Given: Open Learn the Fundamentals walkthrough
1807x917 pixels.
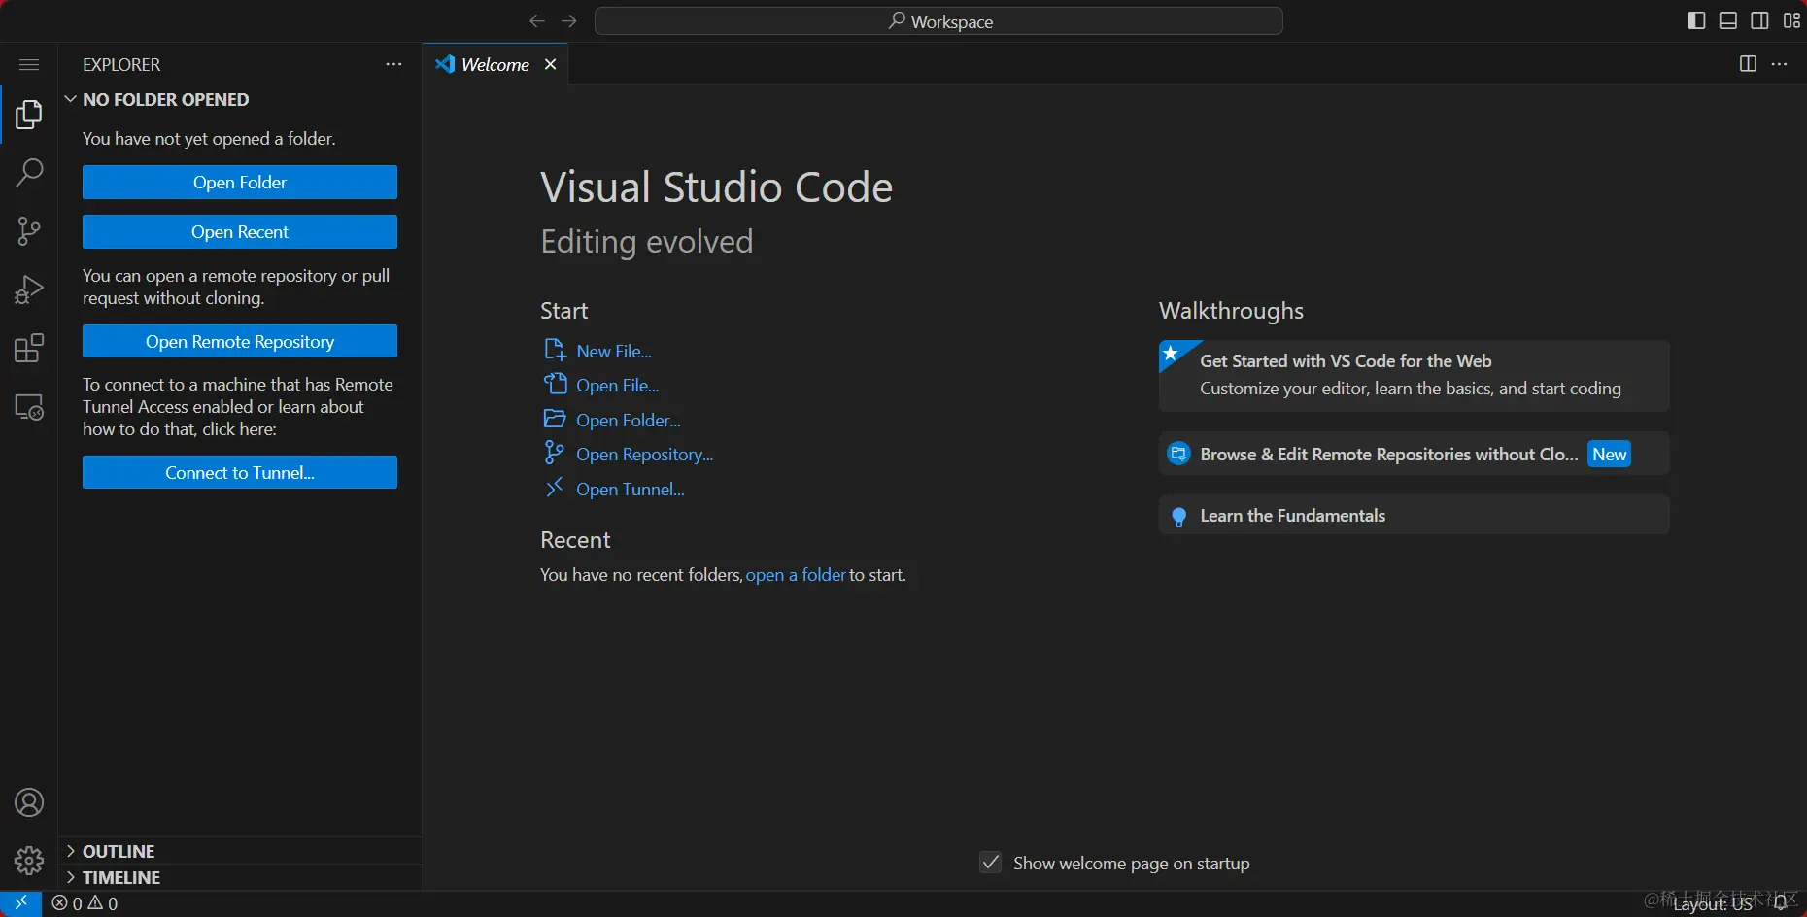Looking at the screenshot, I should (1414, 516).
